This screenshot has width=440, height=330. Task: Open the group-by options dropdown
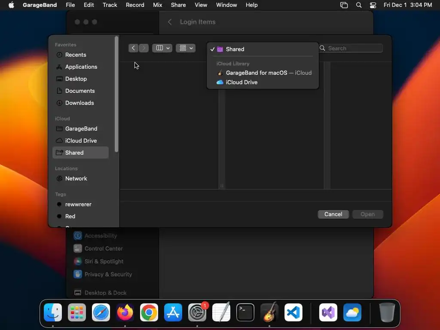click(186, 48)
